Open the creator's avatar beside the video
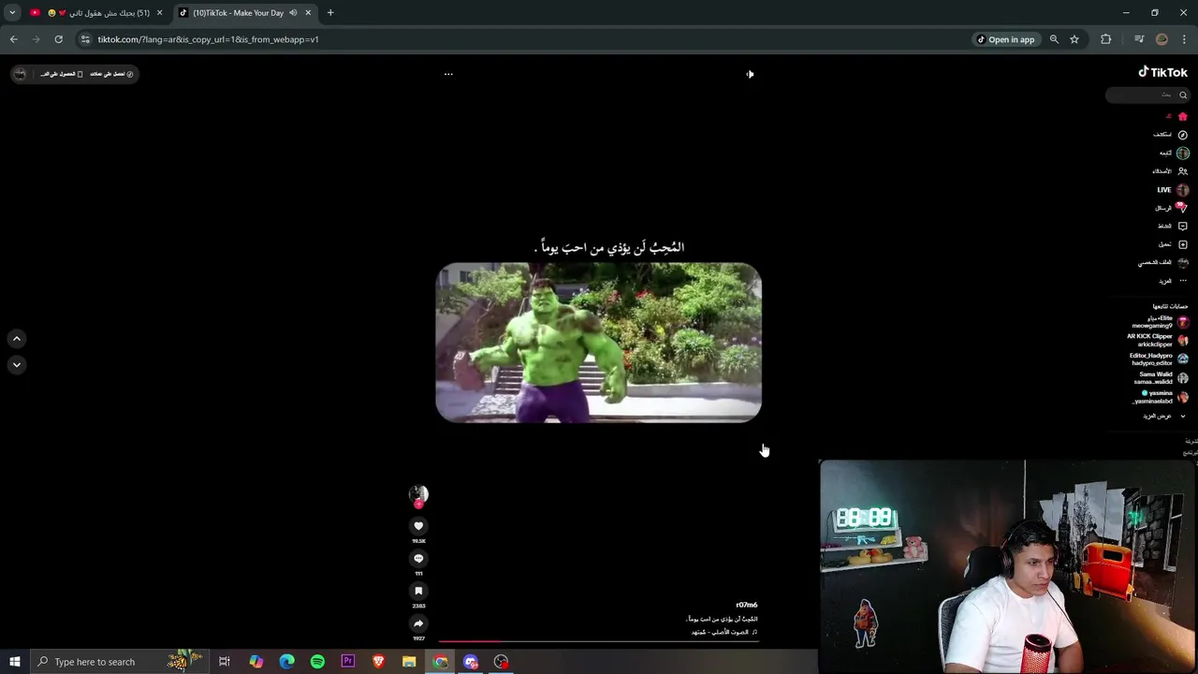Image resolution: width=1198 pixels, height=674 pixels. [418, 493]
